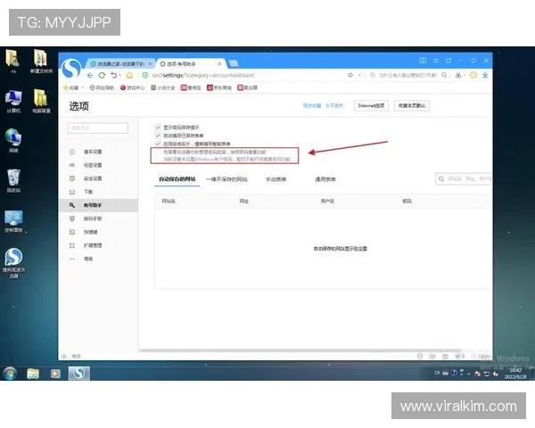535x428 pixels.
Task: Switch to the 一律不保存的网站 tab
Action: click(x=226, y=179)
